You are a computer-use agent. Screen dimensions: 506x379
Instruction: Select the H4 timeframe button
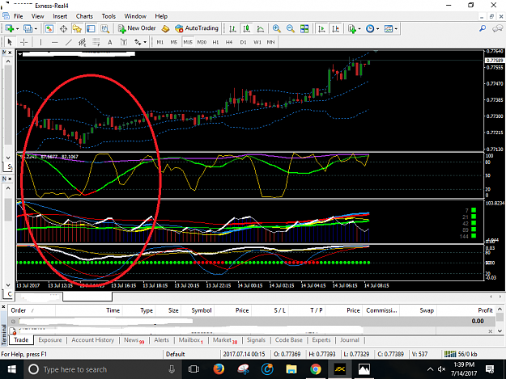click(229, 42)
